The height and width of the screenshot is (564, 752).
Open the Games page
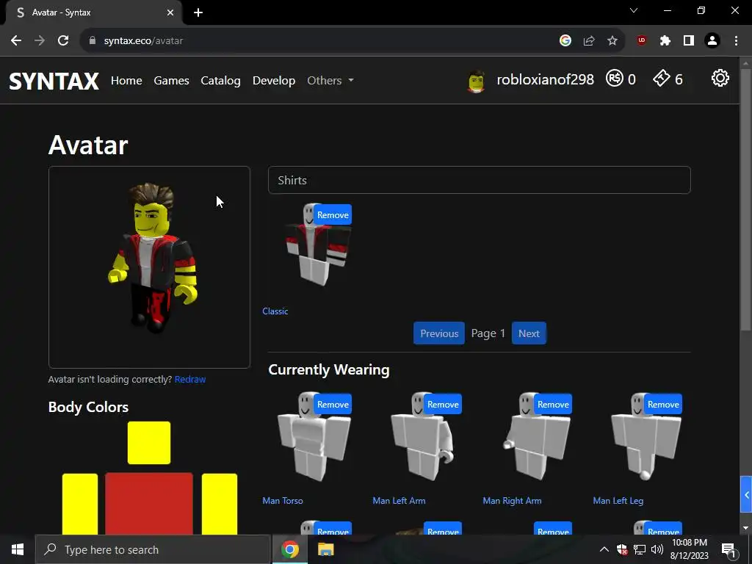tap(171, 81)
